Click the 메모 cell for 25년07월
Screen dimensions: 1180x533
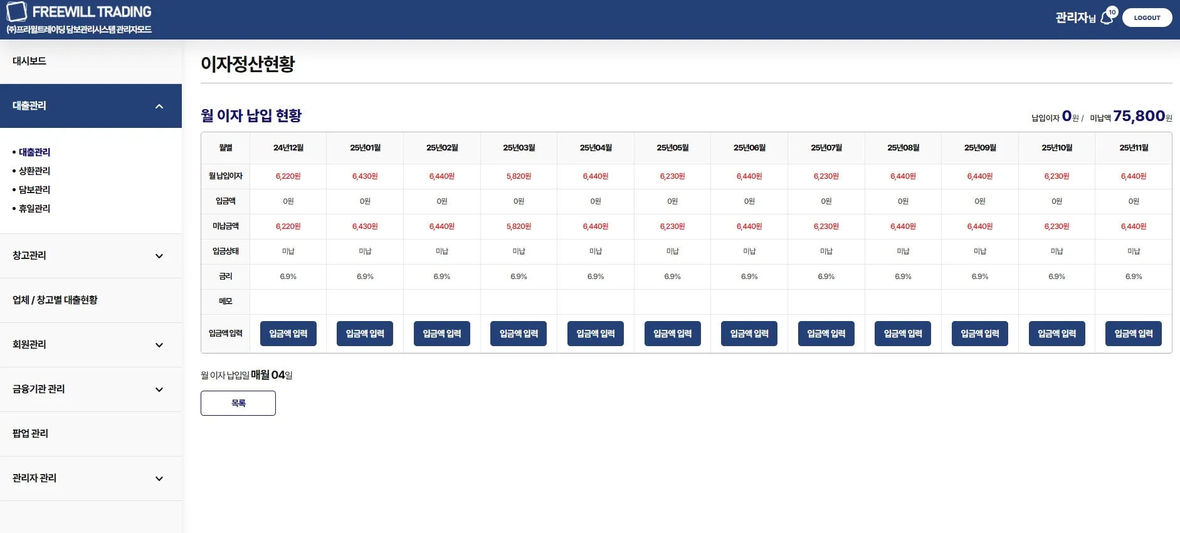pyautogui.click(x=826, y=302)
